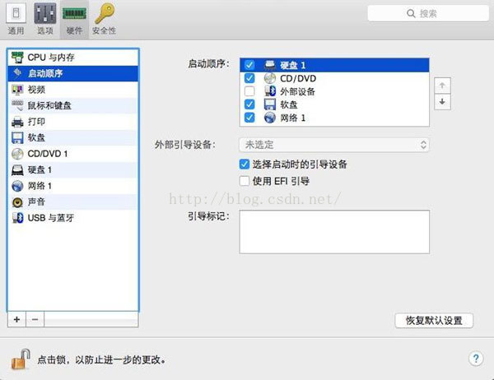Click the disc icon in boot order list
494x380 pixels.
pyautogui.click(x=270, y=78)
